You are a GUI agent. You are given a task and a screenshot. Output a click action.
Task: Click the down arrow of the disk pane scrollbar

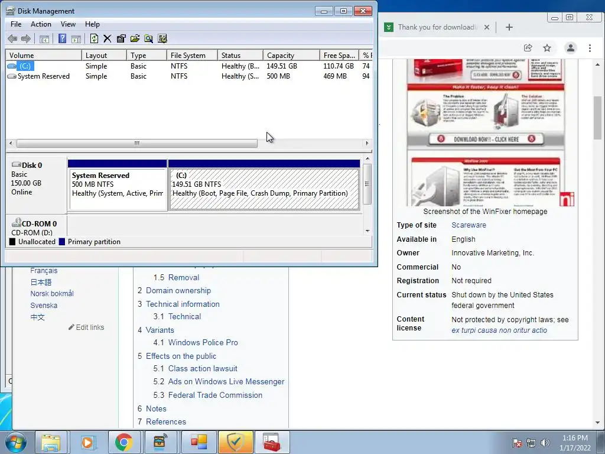[x=367, y=231]
